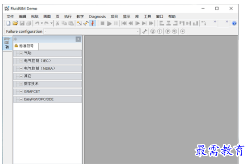Align selected objects to bottom

tap(196, 23)
